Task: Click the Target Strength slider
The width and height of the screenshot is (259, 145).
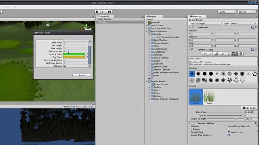Action: pos(225,119)
